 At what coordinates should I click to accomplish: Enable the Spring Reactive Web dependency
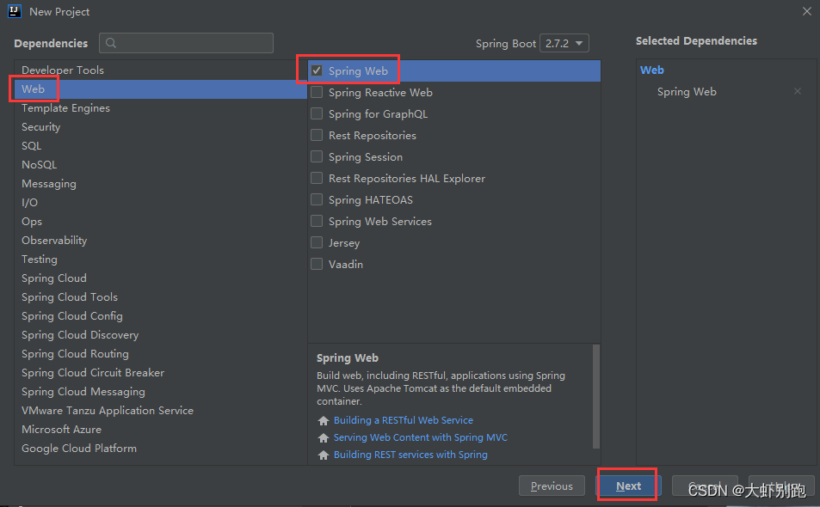[317, 93]
